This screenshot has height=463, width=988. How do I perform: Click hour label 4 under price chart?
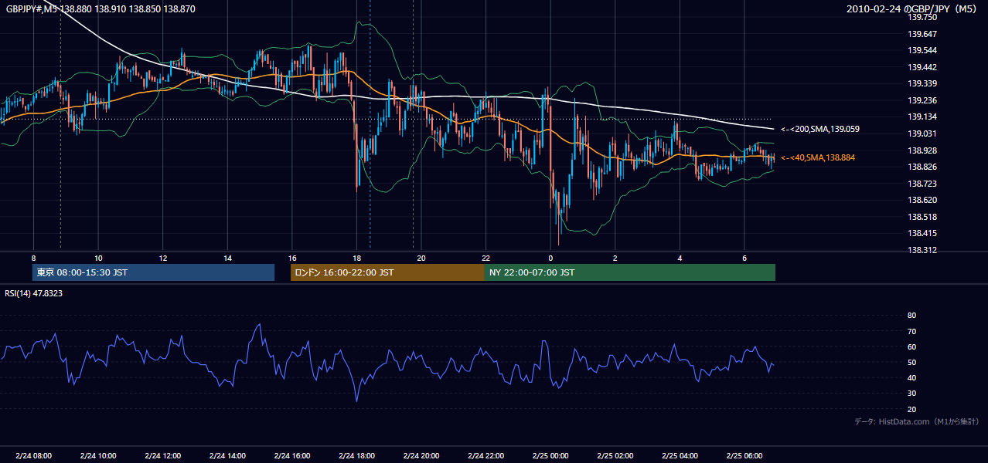pos(680,258)
